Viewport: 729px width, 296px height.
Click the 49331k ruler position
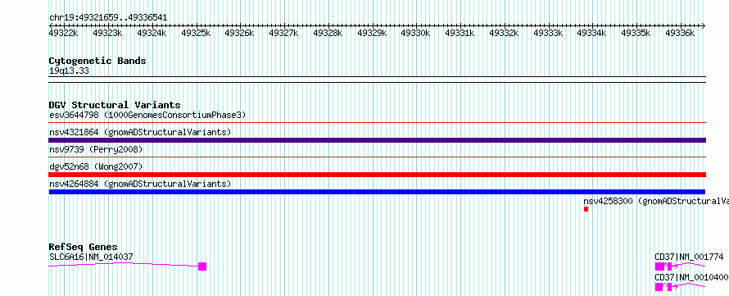click(x=460, y=33)
